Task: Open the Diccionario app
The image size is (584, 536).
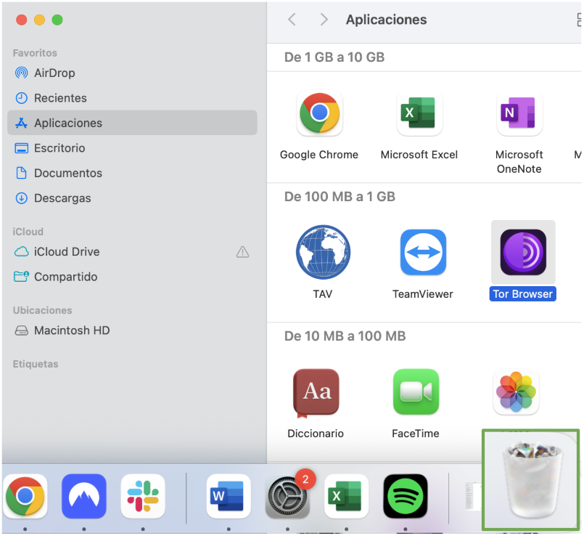Action: click(x=316, y=391)
